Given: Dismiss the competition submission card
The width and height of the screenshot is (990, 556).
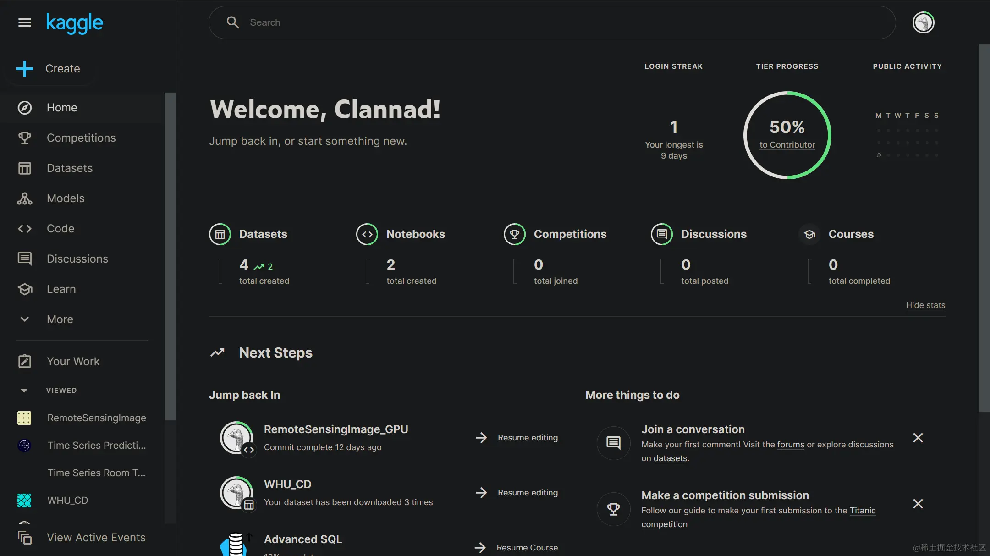Looking at the screenshot, I should pyautogui.click(x=918, y=504).
